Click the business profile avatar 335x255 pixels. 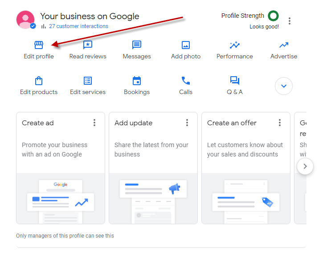(x=25, y=20)
